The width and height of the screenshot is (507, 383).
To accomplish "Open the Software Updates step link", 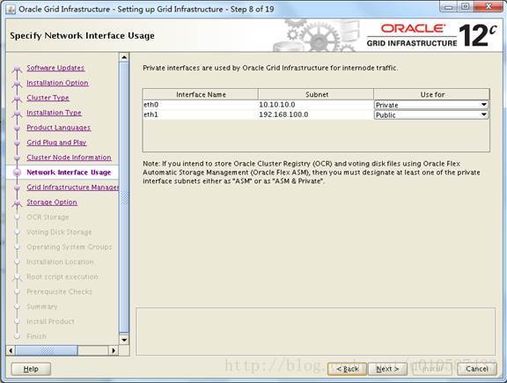I will 55,68.
